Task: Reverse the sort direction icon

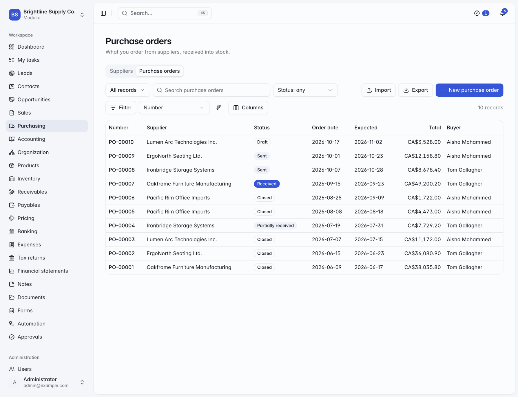Action: click(219, 108)
